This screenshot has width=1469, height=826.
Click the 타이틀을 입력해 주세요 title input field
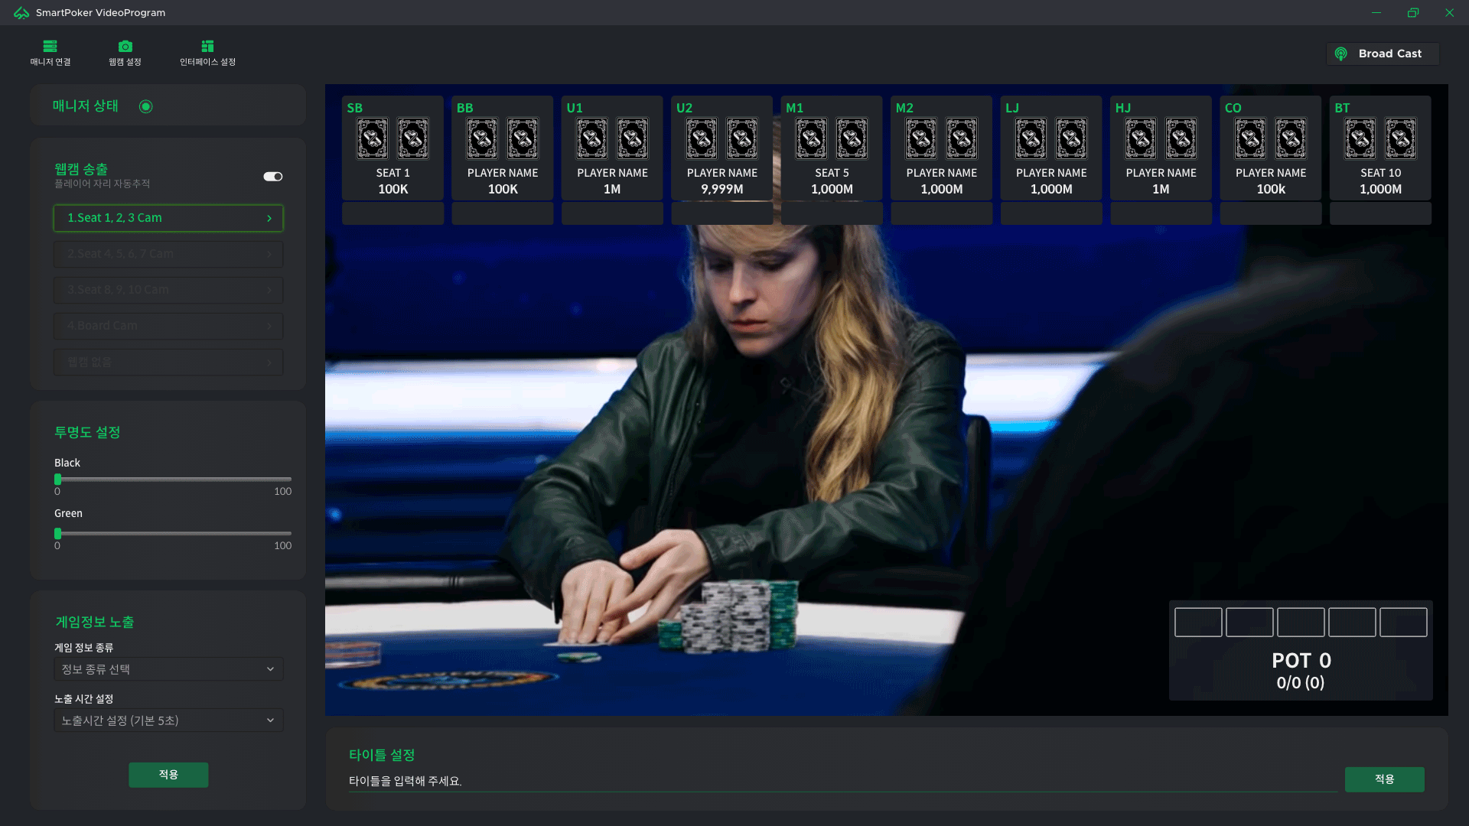click(842, 781)
